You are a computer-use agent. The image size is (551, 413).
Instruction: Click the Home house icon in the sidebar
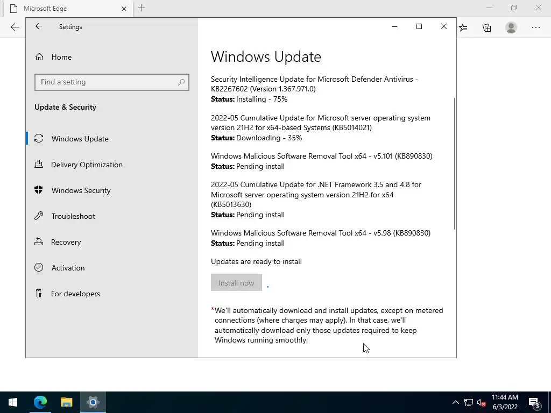39,57
